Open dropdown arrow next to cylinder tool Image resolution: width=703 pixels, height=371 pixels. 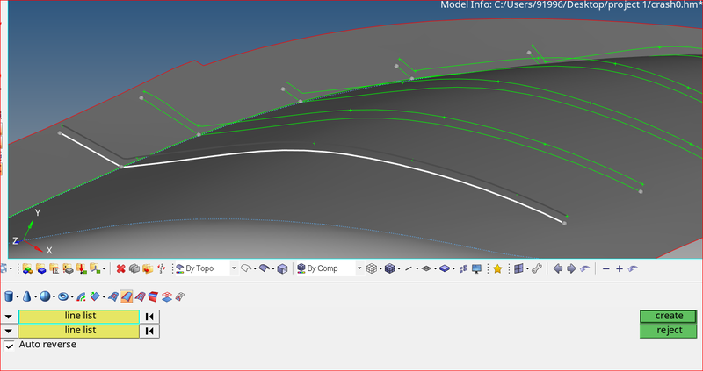[17, 296]
